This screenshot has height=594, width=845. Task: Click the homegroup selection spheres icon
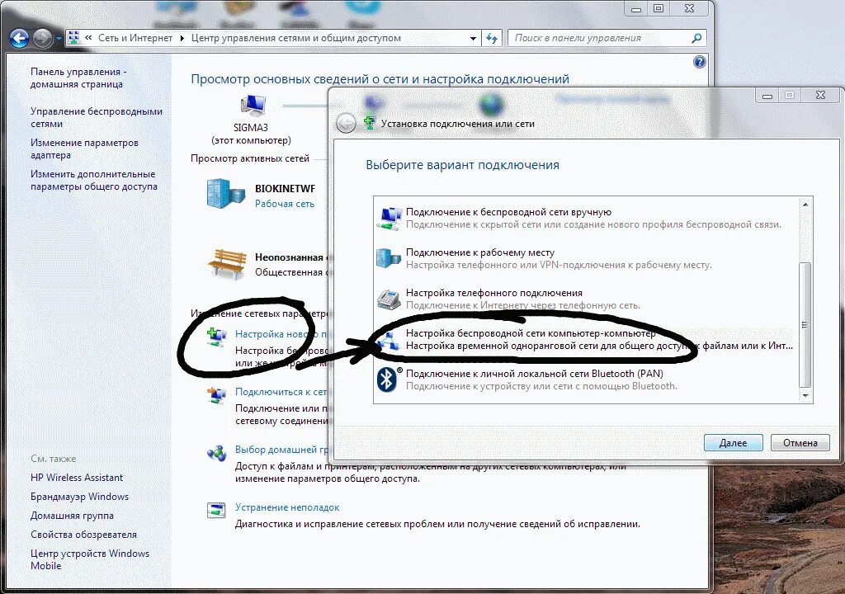[217, 453]
